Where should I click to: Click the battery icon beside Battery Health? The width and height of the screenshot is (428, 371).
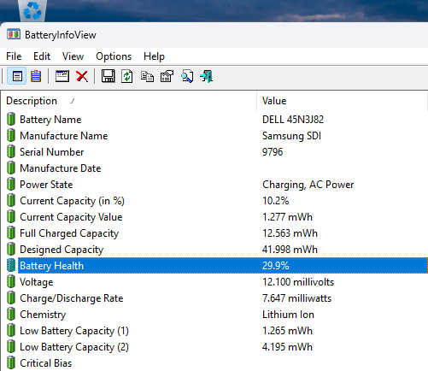click(11, 265)
